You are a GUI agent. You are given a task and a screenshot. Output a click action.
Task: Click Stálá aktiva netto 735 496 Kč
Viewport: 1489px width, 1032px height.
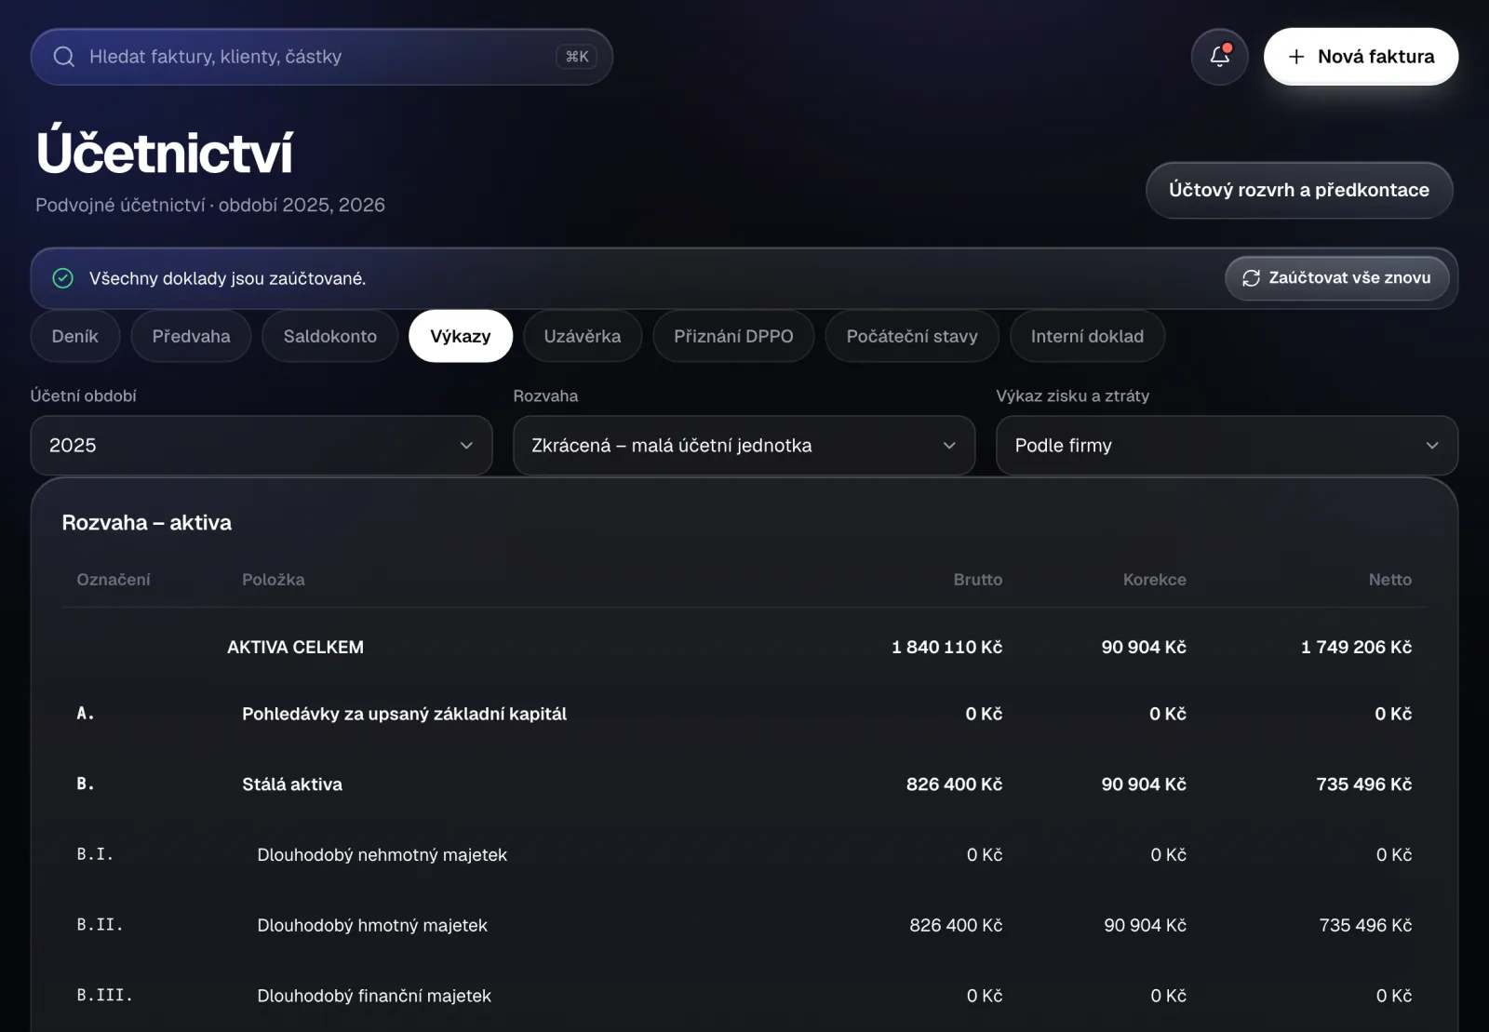click(1363, 784)
